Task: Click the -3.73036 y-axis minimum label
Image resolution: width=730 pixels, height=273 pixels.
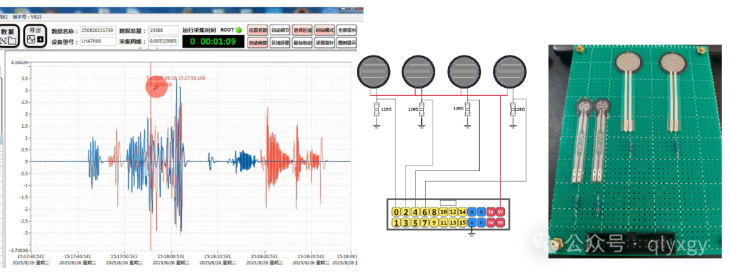Action: click(x=19, y=250)
